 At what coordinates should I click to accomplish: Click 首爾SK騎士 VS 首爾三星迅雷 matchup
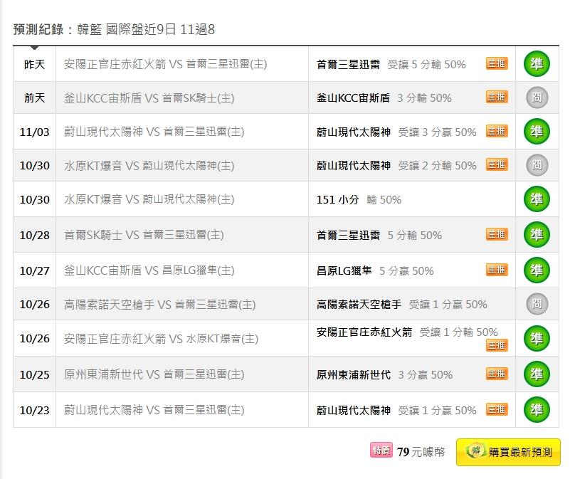pyautogui.click(x=144, y=235)
